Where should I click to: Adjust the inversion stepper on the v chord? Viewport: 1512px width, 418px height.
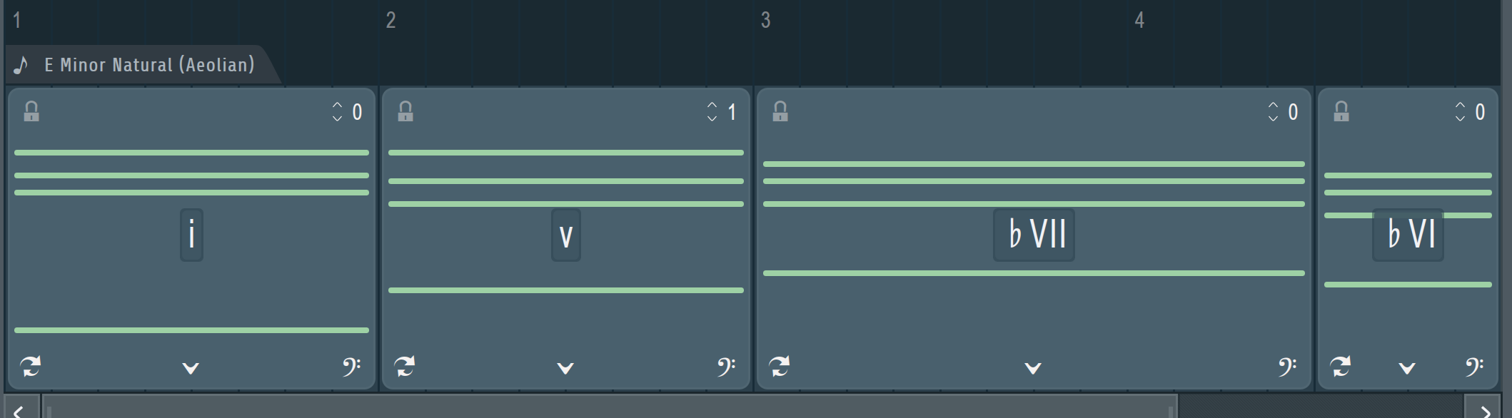point(712,111)
